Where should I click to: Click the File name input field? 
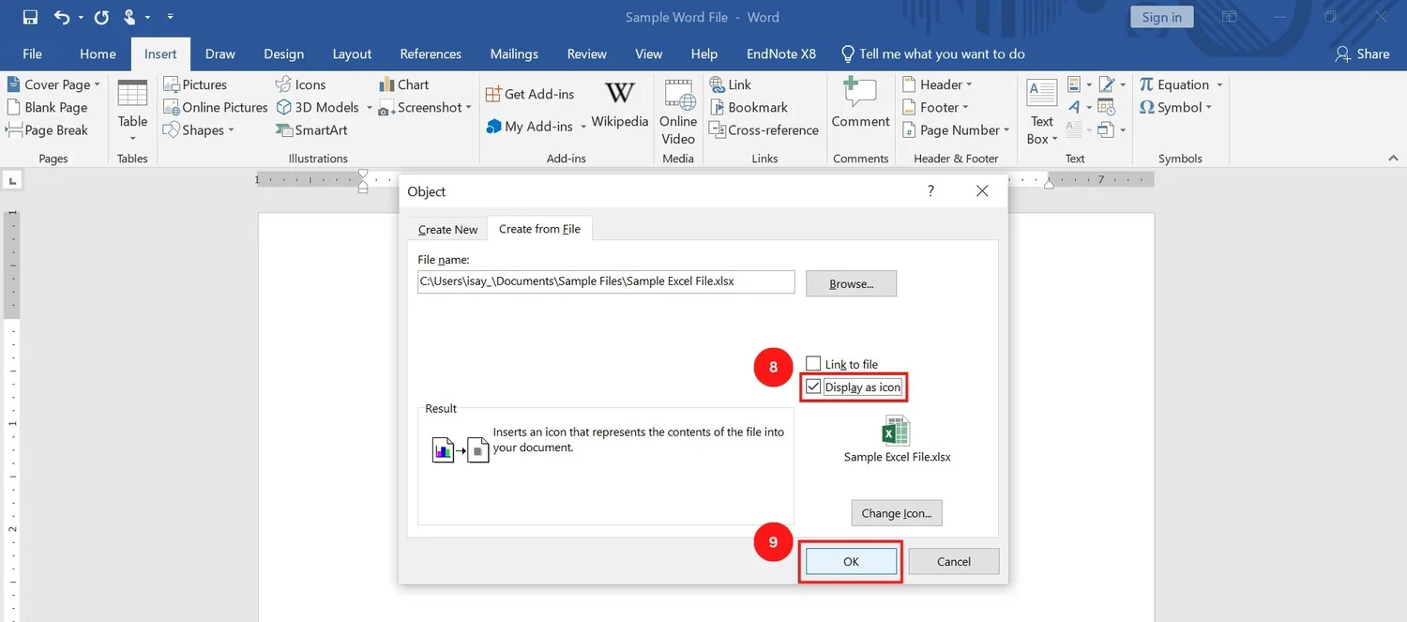click(x=605, y=281)
